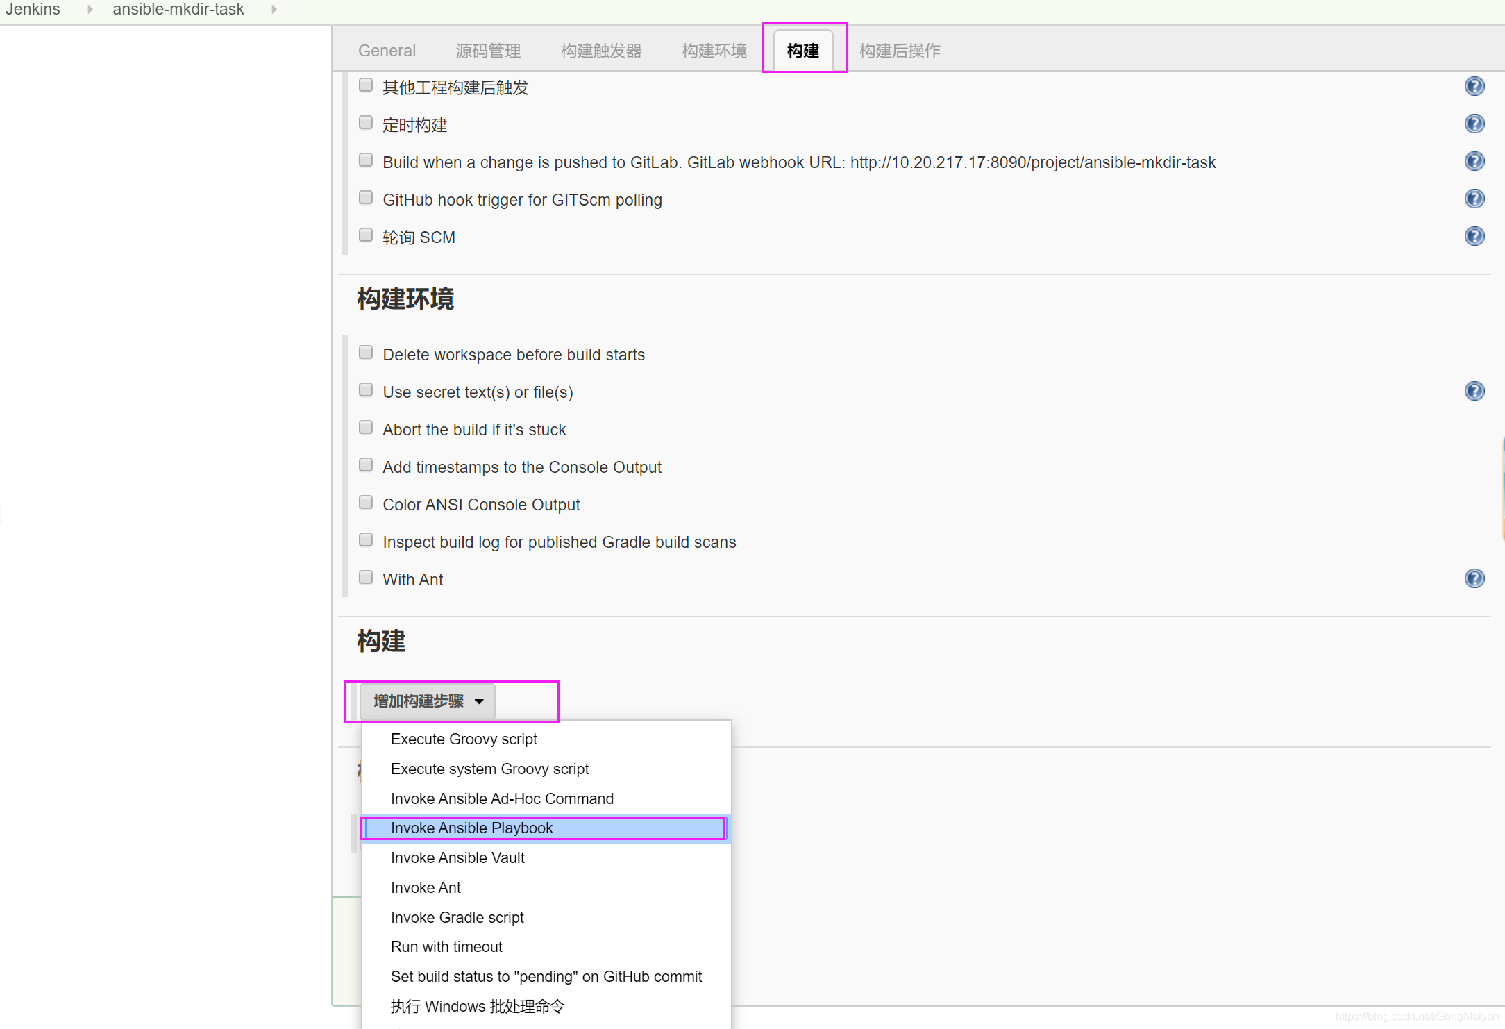Check Abort the build if it's stuck

[x=366, y=427]
